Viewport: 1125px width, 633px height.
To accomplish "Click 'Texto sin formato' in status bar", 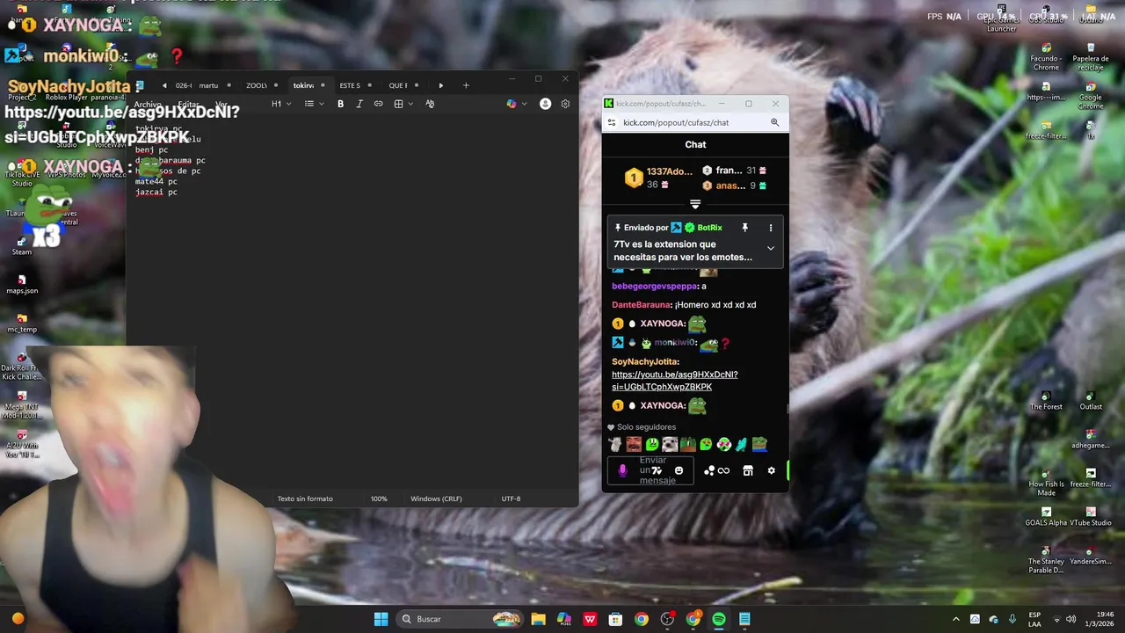I will click(305, 498).
